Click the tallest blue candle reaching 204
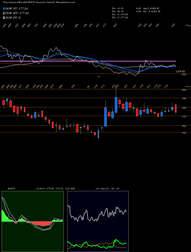 coord(116,105)
